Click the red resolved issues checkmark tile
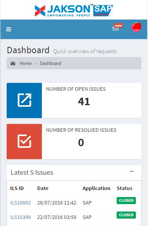Viewport: 148px width, 226px height. coord(24,142)
